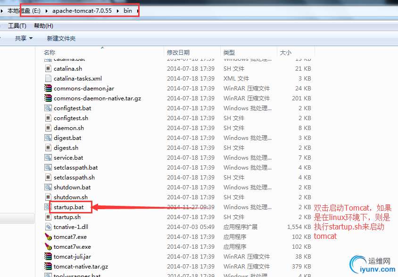Click the 379 KB size value

point(301,266)
